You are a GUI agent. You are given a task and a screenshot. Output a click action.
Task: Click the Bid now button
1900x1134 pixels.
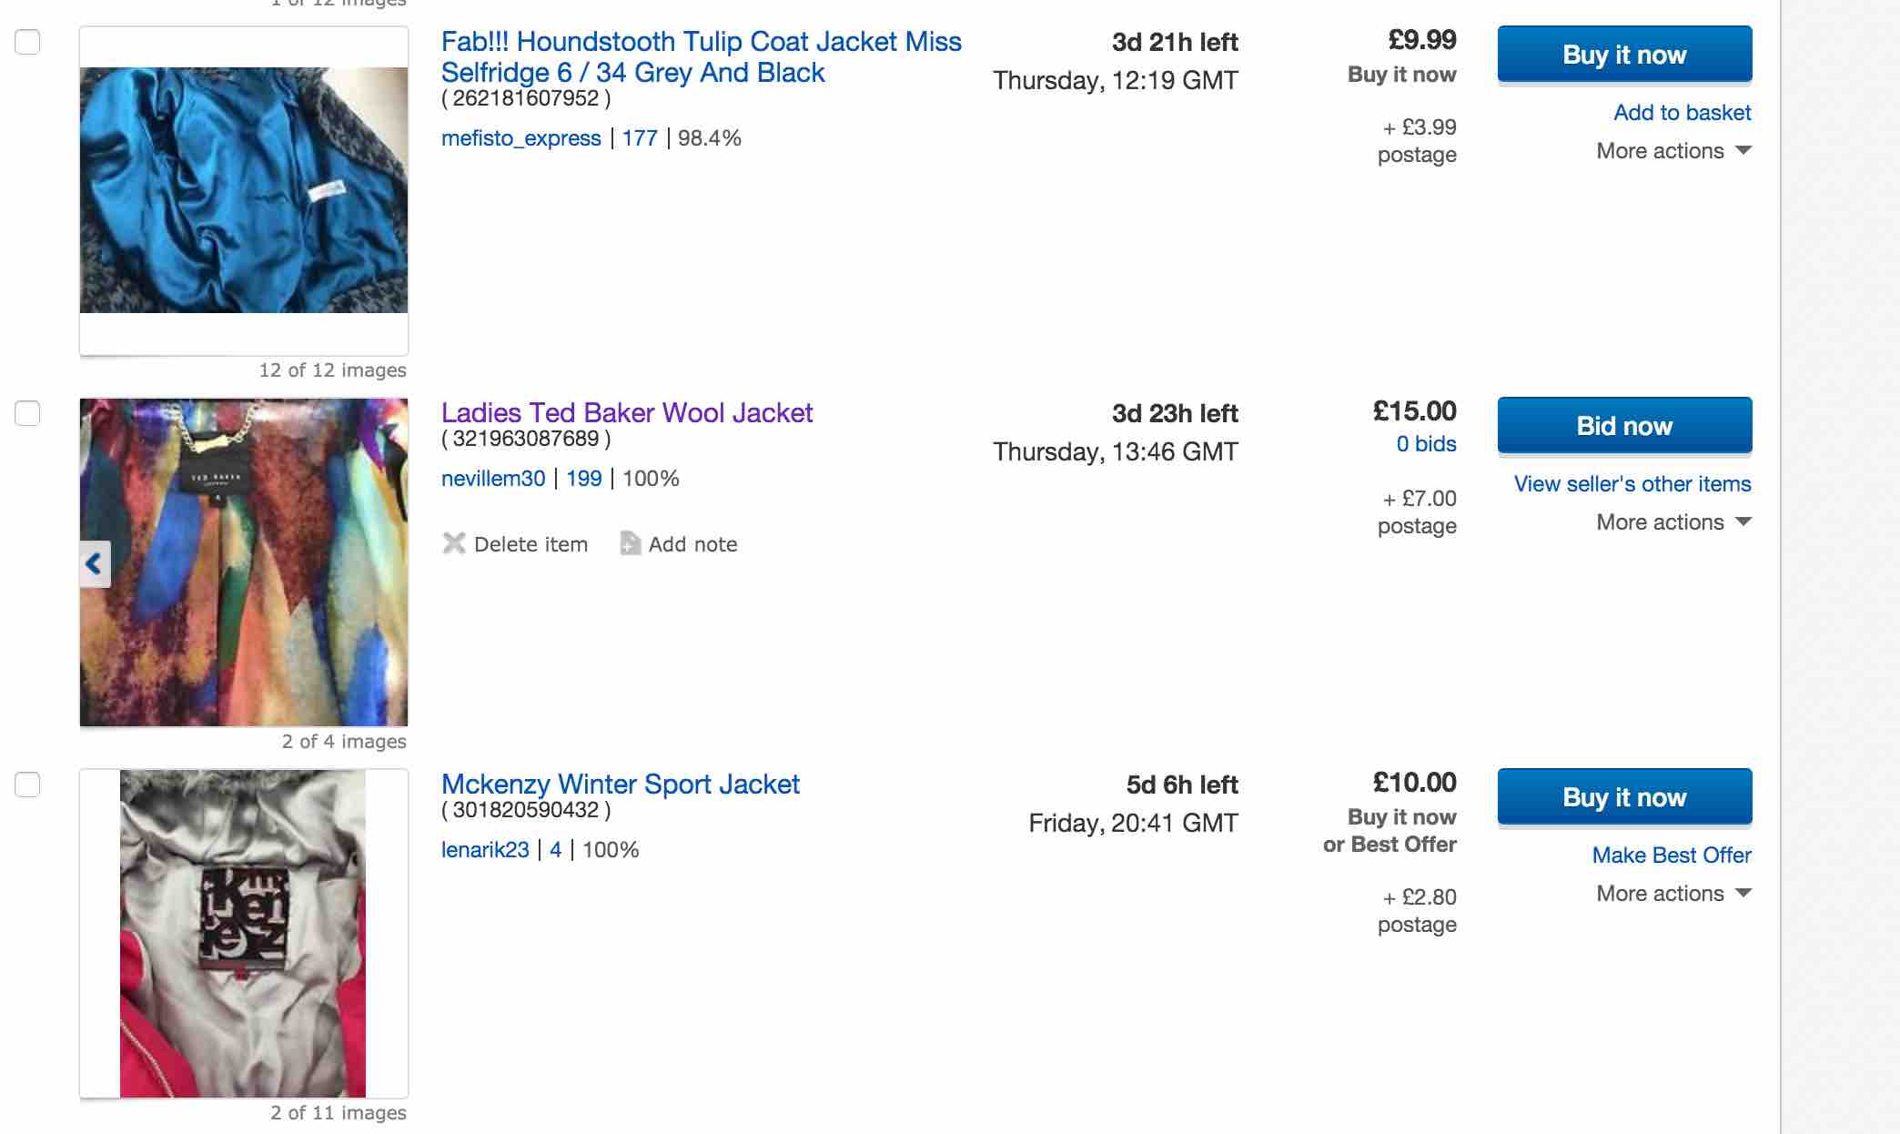point(1624,426)
